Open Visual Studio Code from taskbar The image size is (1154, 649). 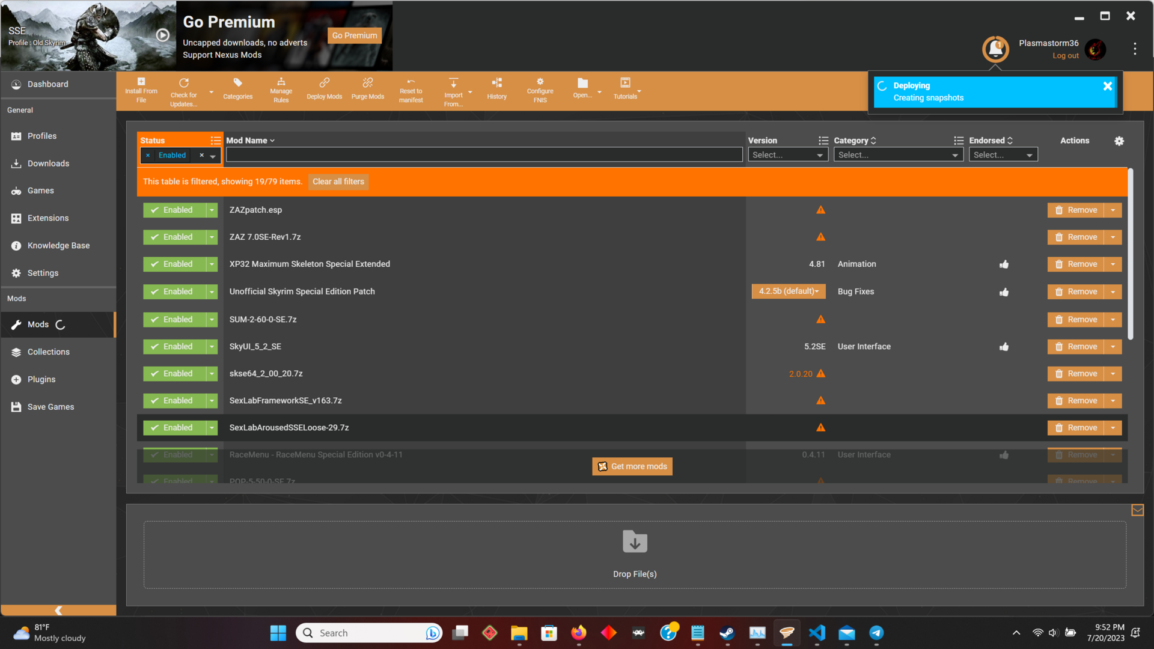click(x=817, y=633)
